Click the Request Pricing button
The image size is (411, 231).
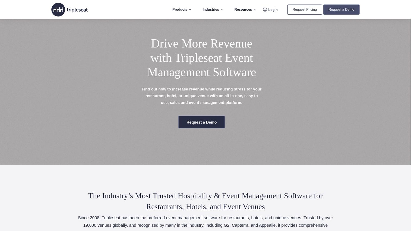[x=305, y=10]
